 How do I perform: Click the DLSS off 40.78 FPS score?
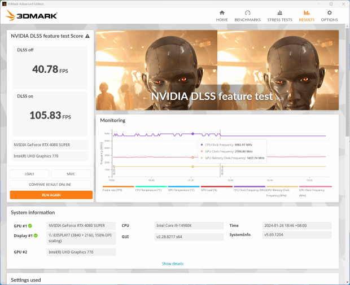click(x=50, y=69)
